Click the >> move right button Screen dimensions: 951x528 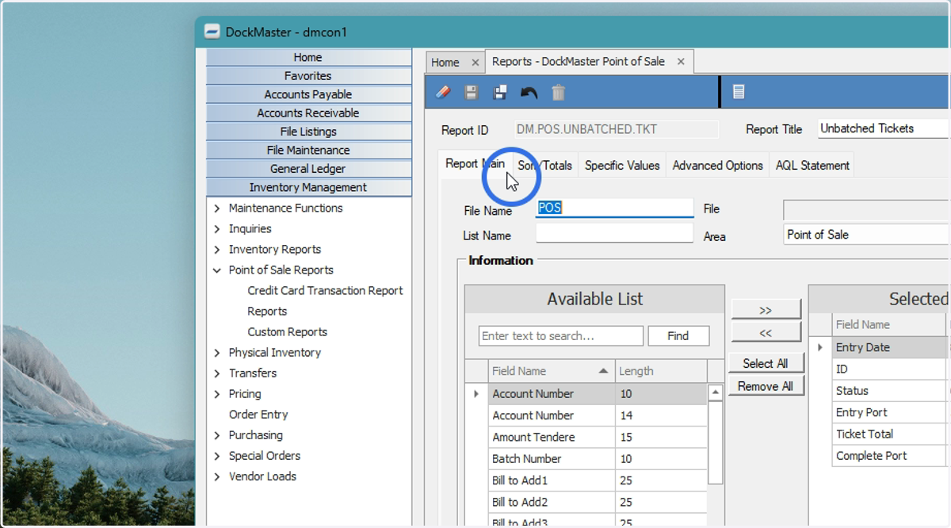point(766,310)
